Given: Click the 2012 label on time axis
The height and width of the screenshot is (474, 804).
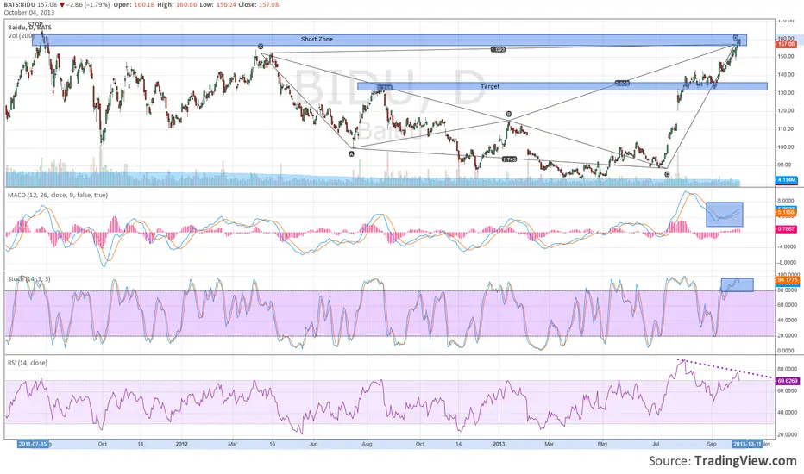Looking at the screenshot, I should [x=181, y=445].
